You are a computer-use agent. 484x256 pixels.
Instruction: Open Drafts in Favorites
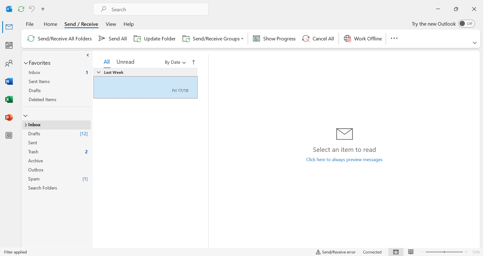(57, 91)
